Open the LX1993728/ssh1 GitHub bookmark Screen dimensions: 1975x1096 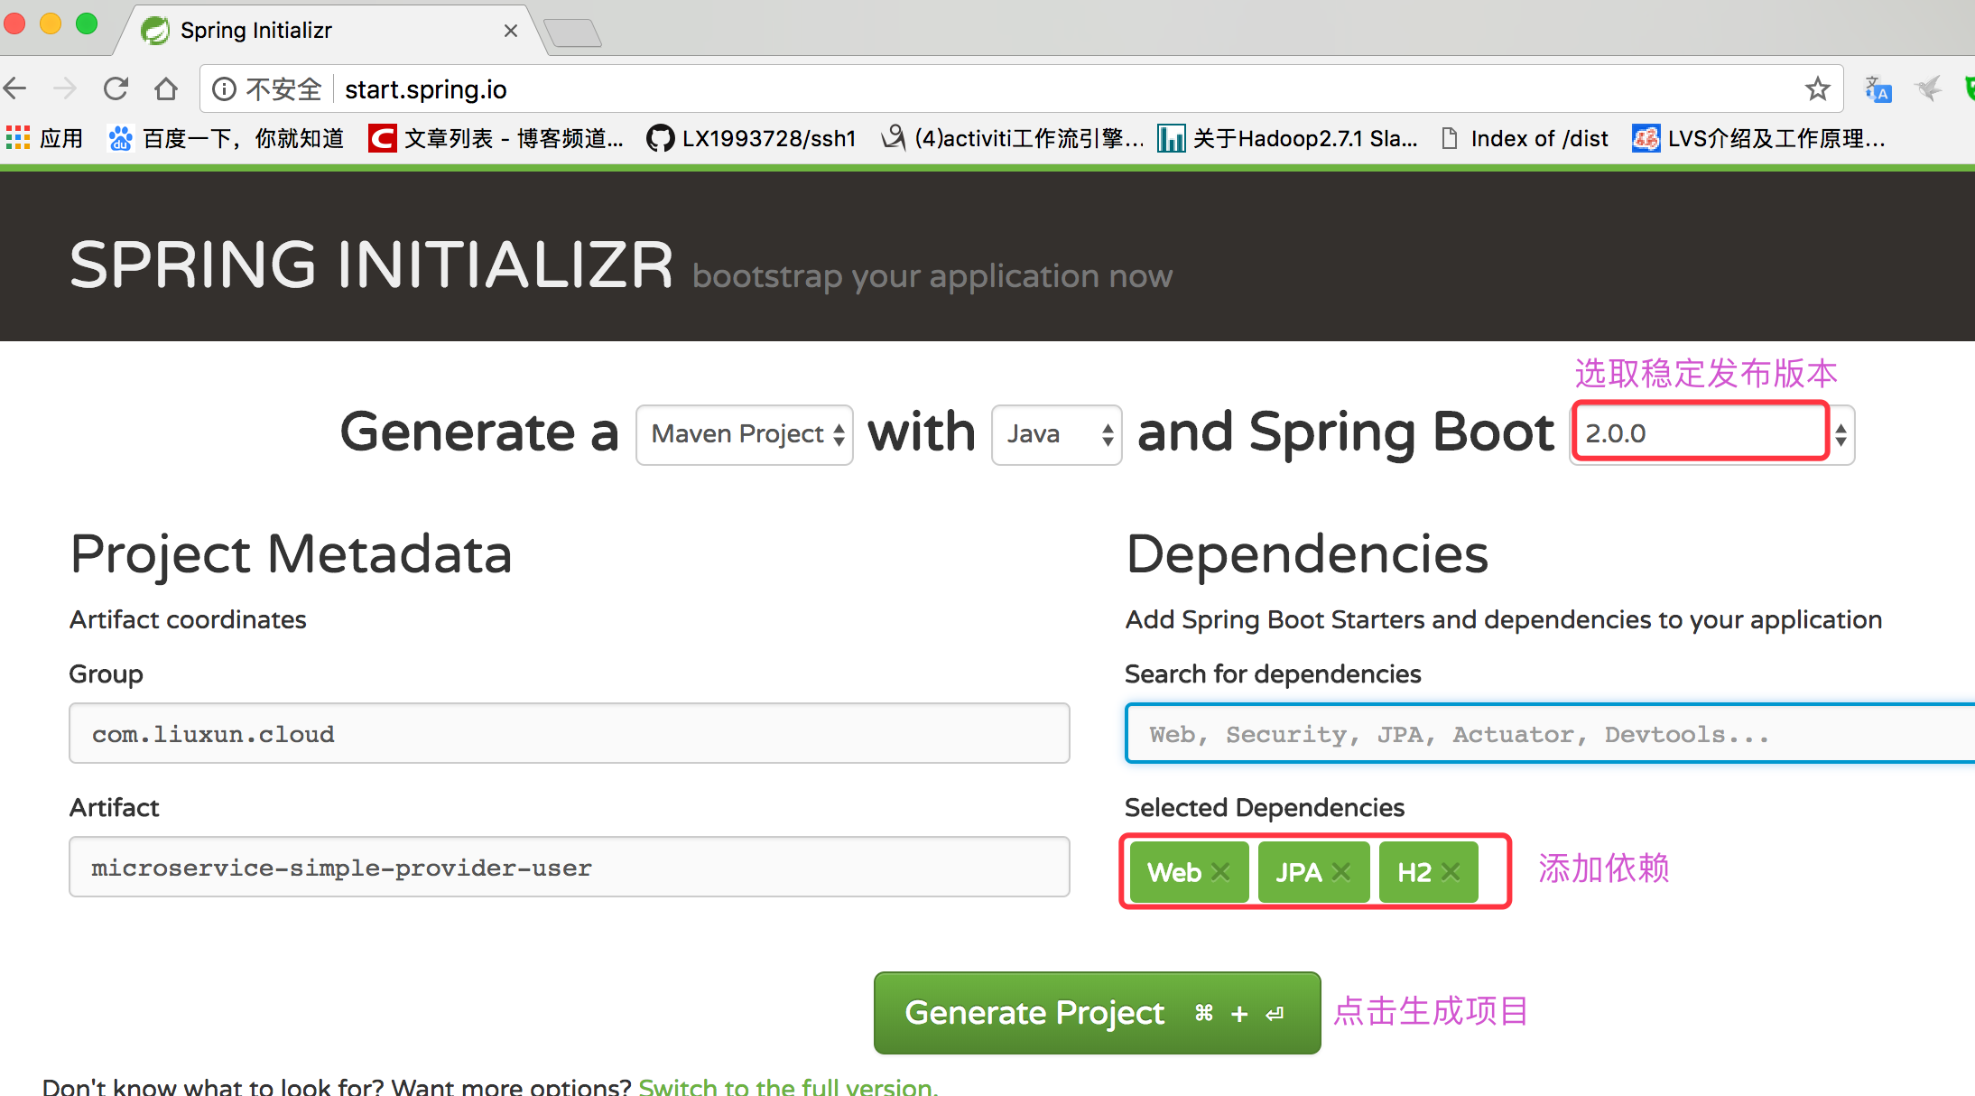click(751, 138)
